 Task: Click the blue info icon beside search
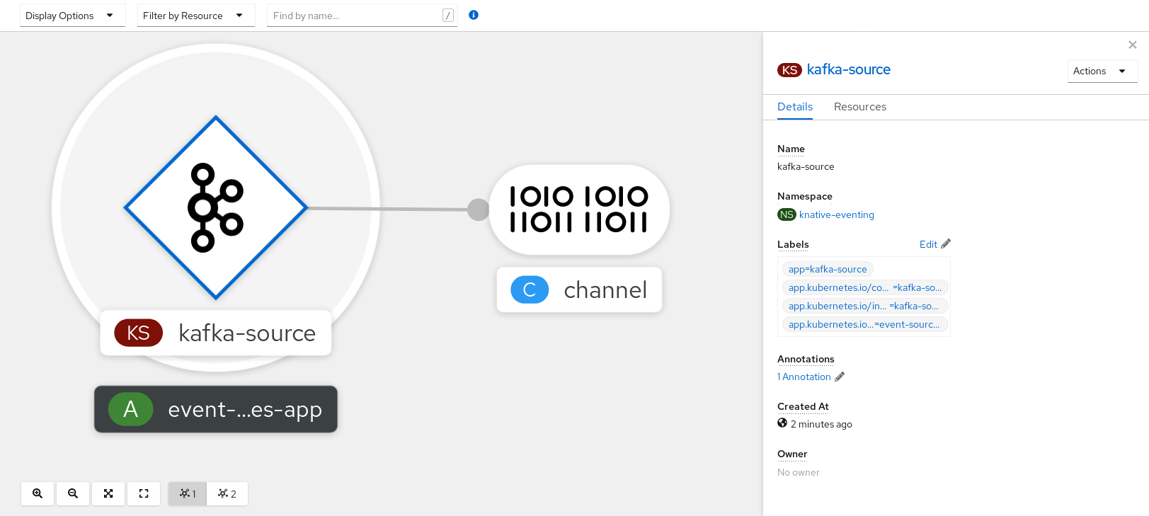(x=474, y=15)
